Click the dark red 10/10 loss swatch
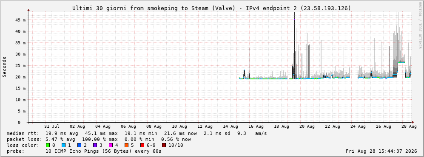424x157 pixels. 164,145
